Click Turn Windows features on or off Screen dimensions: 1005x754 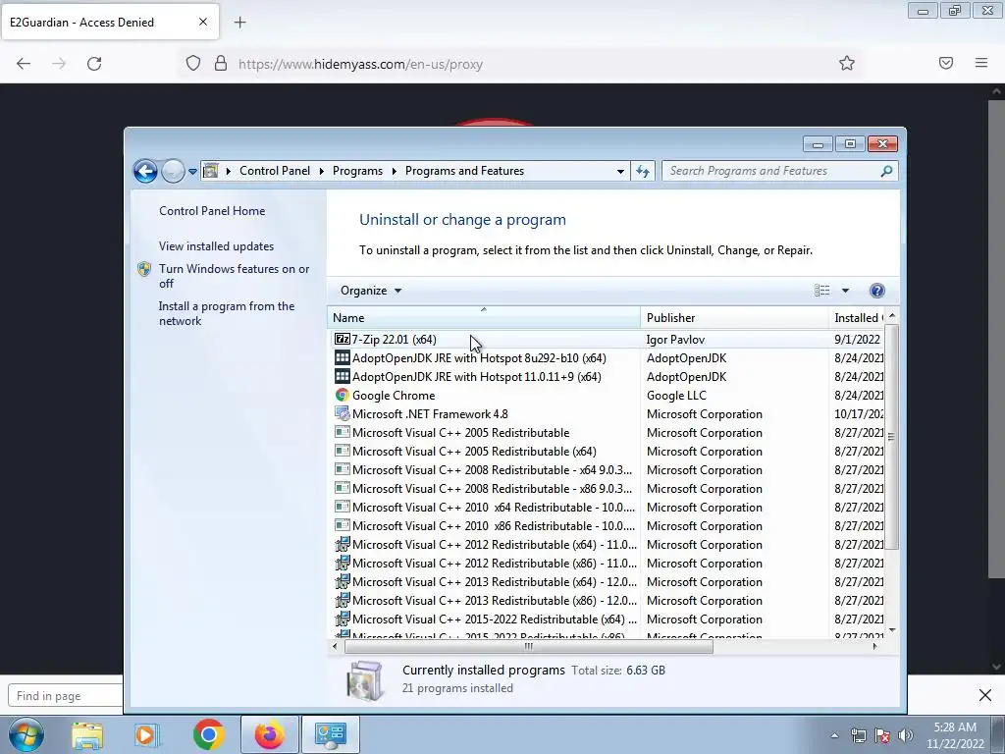(x=234, y=276)
